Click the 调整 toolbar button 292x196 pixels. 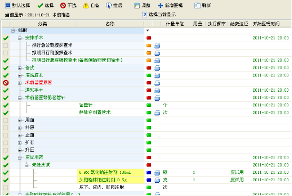coord(142,5)
